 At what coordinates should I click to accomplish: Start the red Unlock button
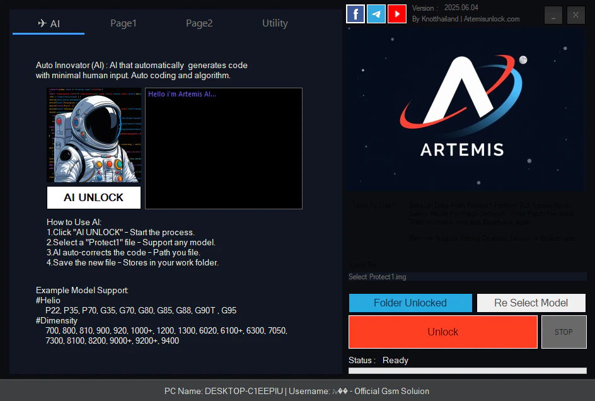tap(443, 332)
